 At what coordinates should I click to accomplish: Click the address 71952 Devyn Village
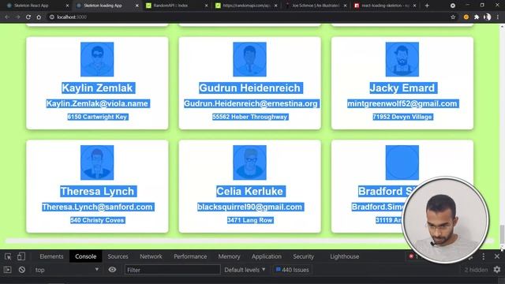click(402, 117)
